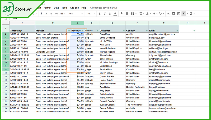Select column A header
Screen dimensions: 211x120
coord(22,23)
